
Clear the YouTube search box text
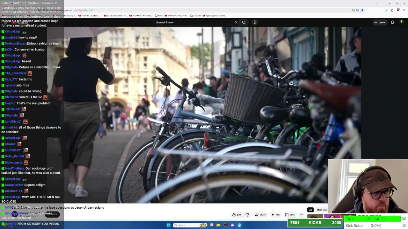236,22
